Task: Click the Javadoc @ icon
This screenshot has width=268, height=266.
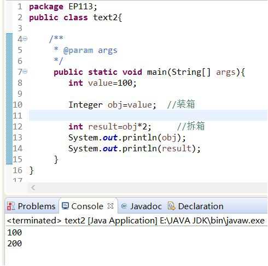Action: (x=124, y=206)
